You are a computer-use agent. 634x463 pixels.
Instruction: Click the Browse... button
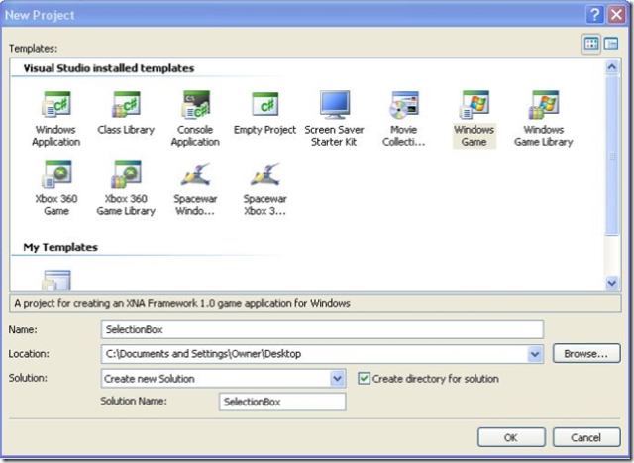(x=586, y=354)
